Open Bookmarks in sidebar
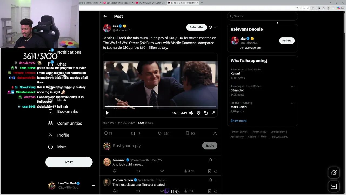The image size is (346, 195). [x=63, y=111]
